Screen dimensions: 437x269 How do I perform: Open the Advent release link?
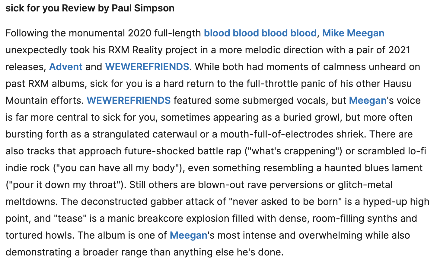[65, 67]
